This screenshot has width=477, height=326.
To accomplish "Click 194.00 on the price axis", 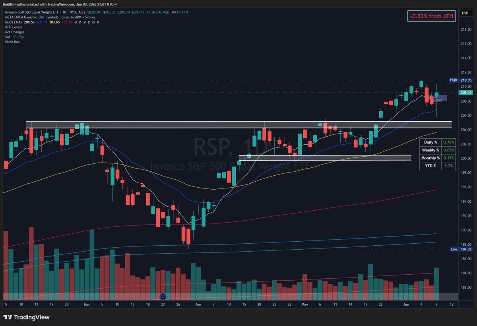I will [466, 202].
